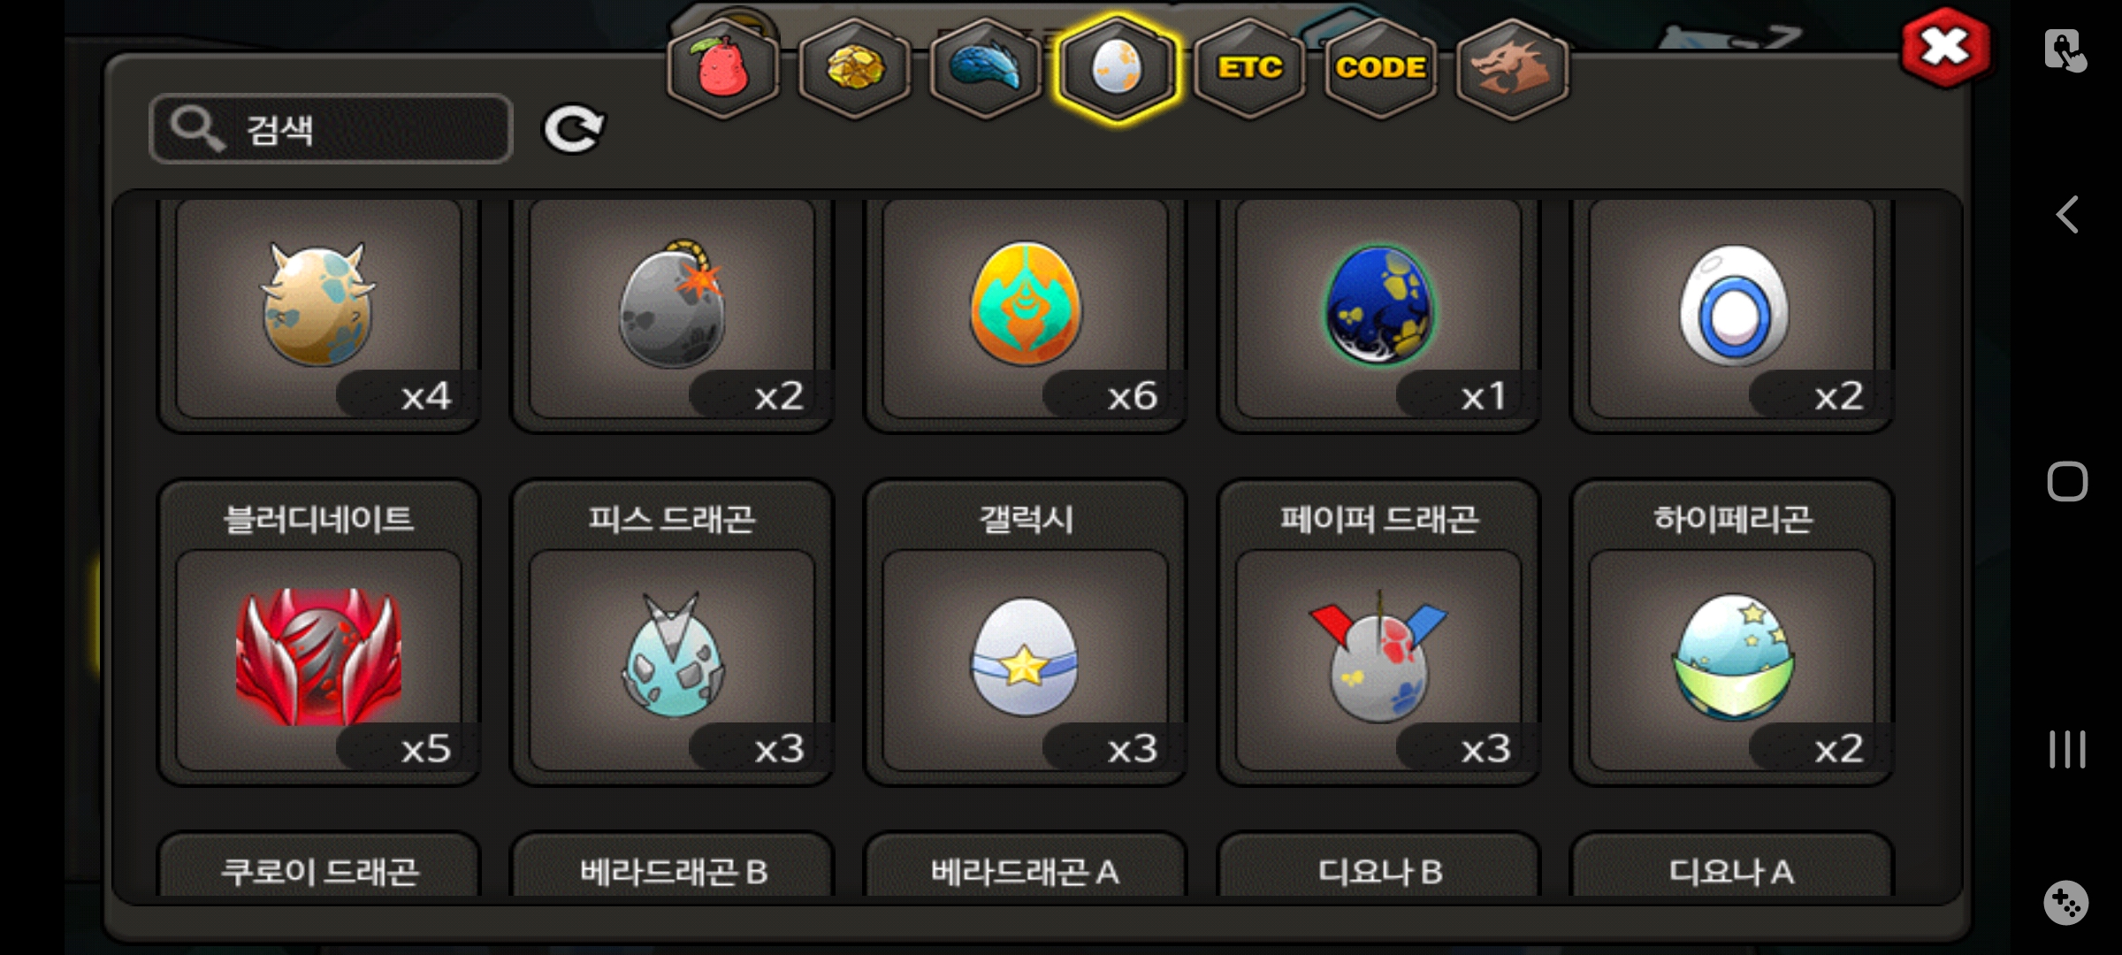Open the ETC tab

click(x=1248, y=68)
